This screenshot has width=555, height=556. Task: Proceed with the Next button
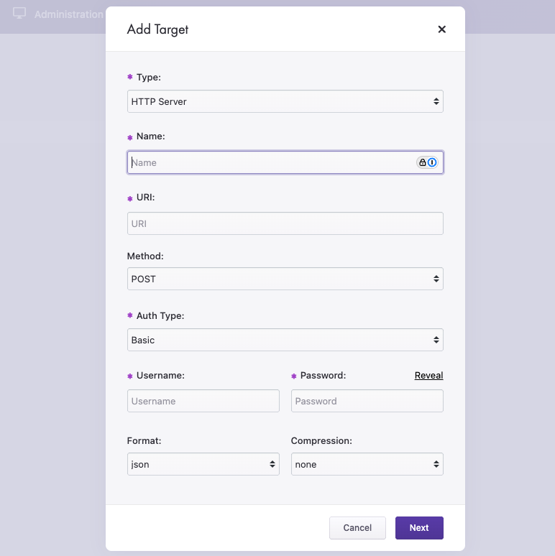[x=419, y=528]
